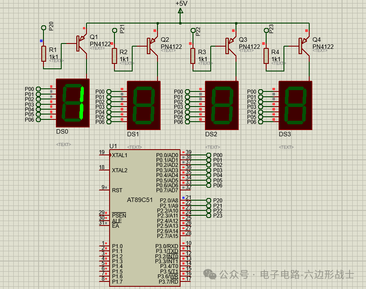Select the AT89C51 microcontroller body

pyautogui.click(x=145, y=218)
